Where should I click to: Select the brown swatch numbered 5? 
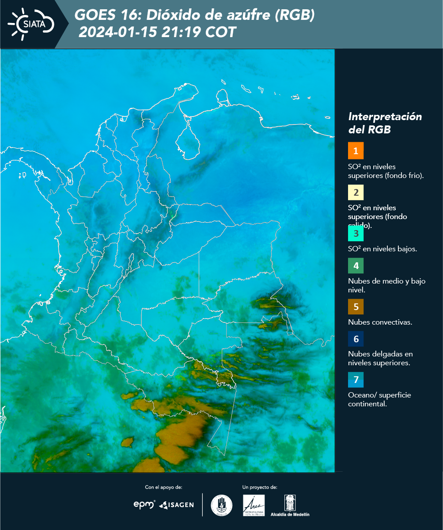tap(356, 306)
